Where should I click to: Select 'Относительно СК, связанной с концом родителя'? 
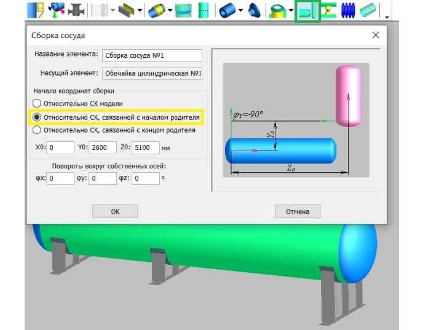[37, 130]
